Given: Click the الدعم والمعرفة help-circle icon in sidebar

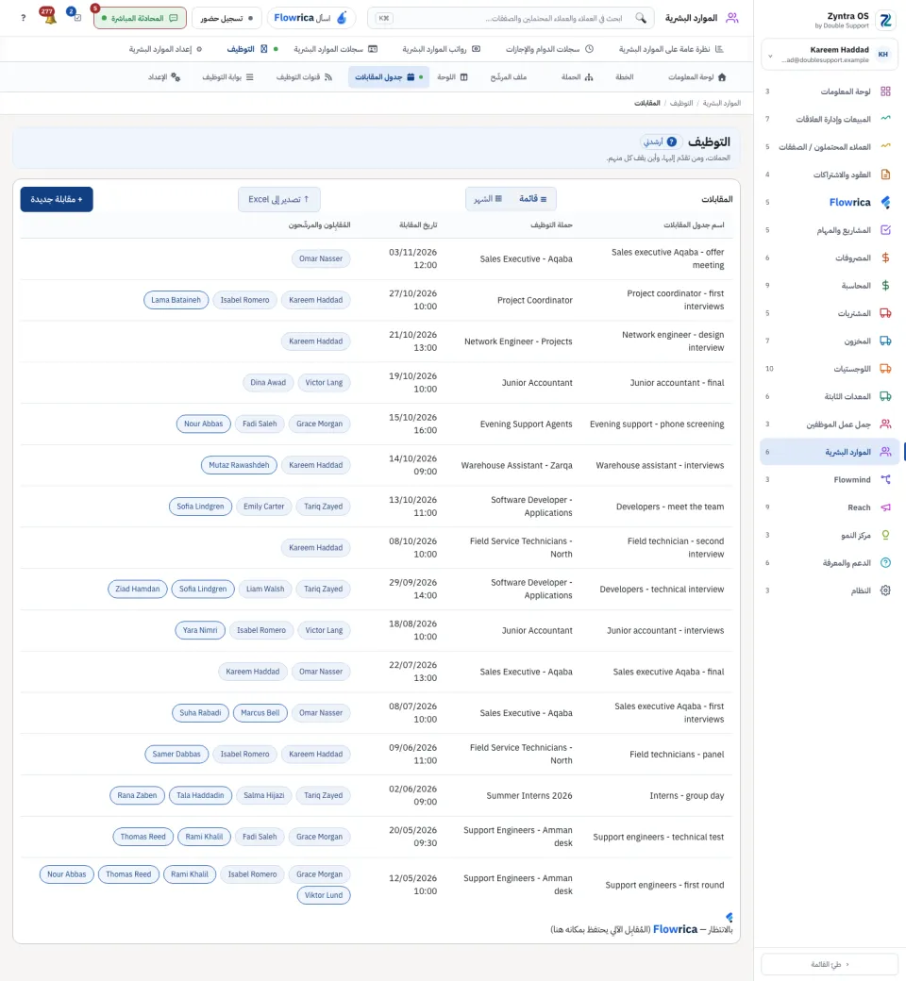Looking at the screenshot, I should (x=885, y=563).
